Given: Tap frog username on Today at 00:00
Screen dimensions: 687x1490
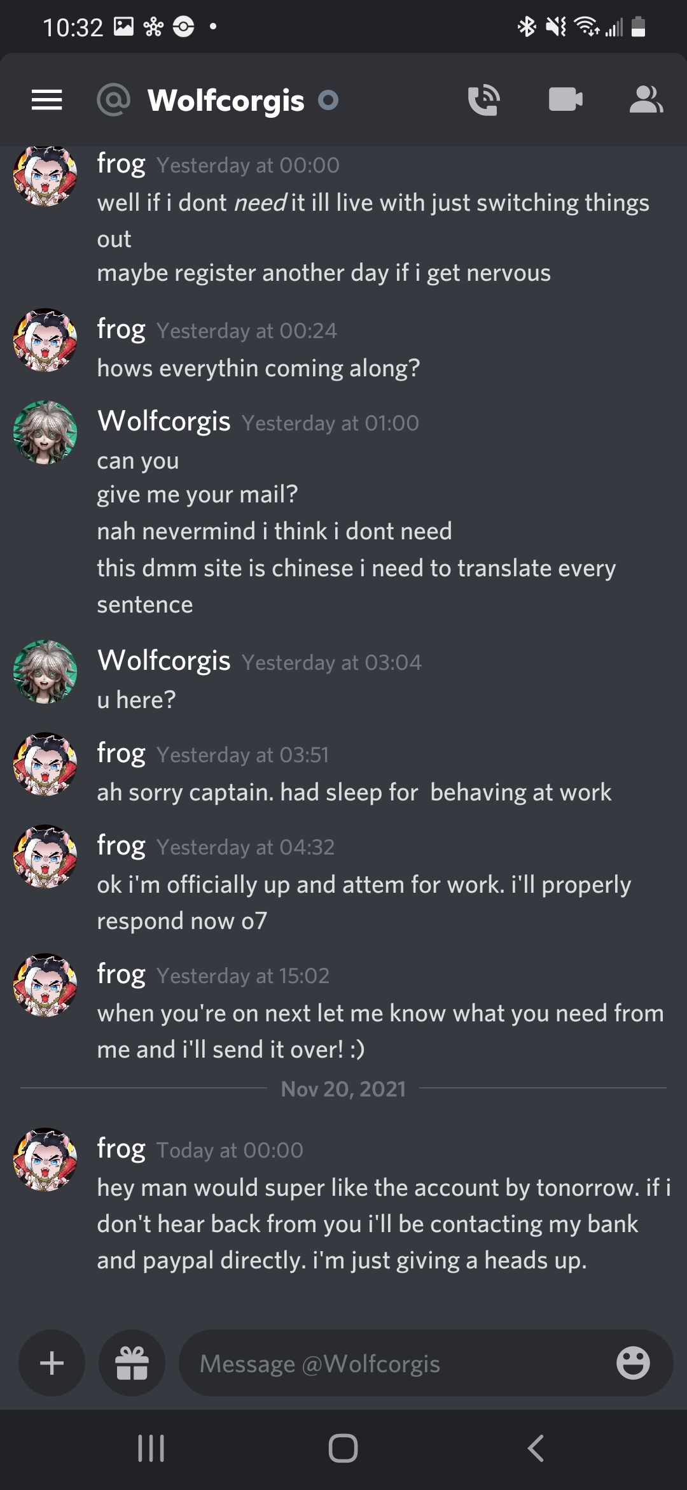Looking at the screenshot, I should pyautogui.click(x=121, y=1149).
